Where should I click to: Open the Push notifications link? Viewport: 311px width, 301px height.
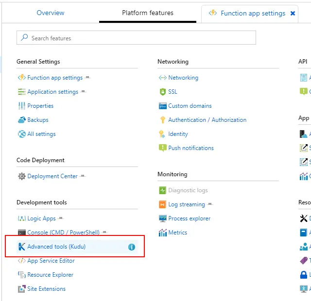tap(191, 148)
